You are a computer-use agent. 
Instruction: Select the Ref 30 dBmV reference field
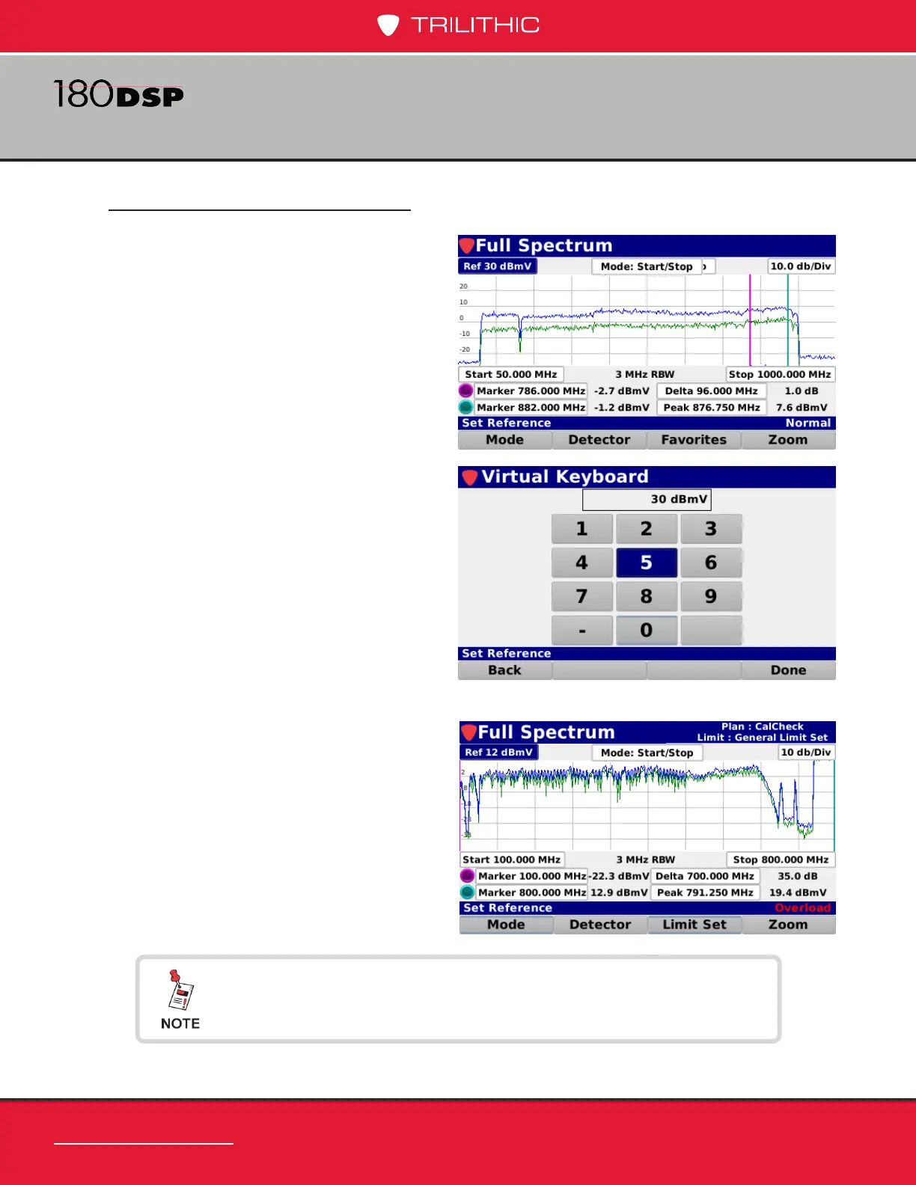tap(497, 266)
